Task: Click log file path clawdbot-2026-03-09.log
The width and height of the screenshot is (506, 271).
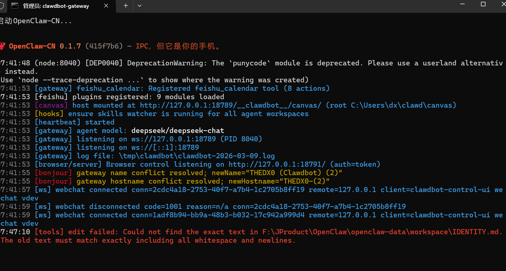Action: pyautogui.click(x=197, y=156)
